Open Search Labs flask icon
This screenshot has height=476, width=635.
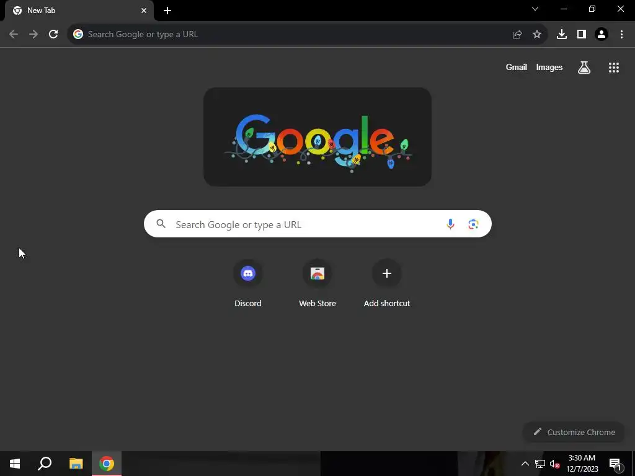(x=584, y=68)
